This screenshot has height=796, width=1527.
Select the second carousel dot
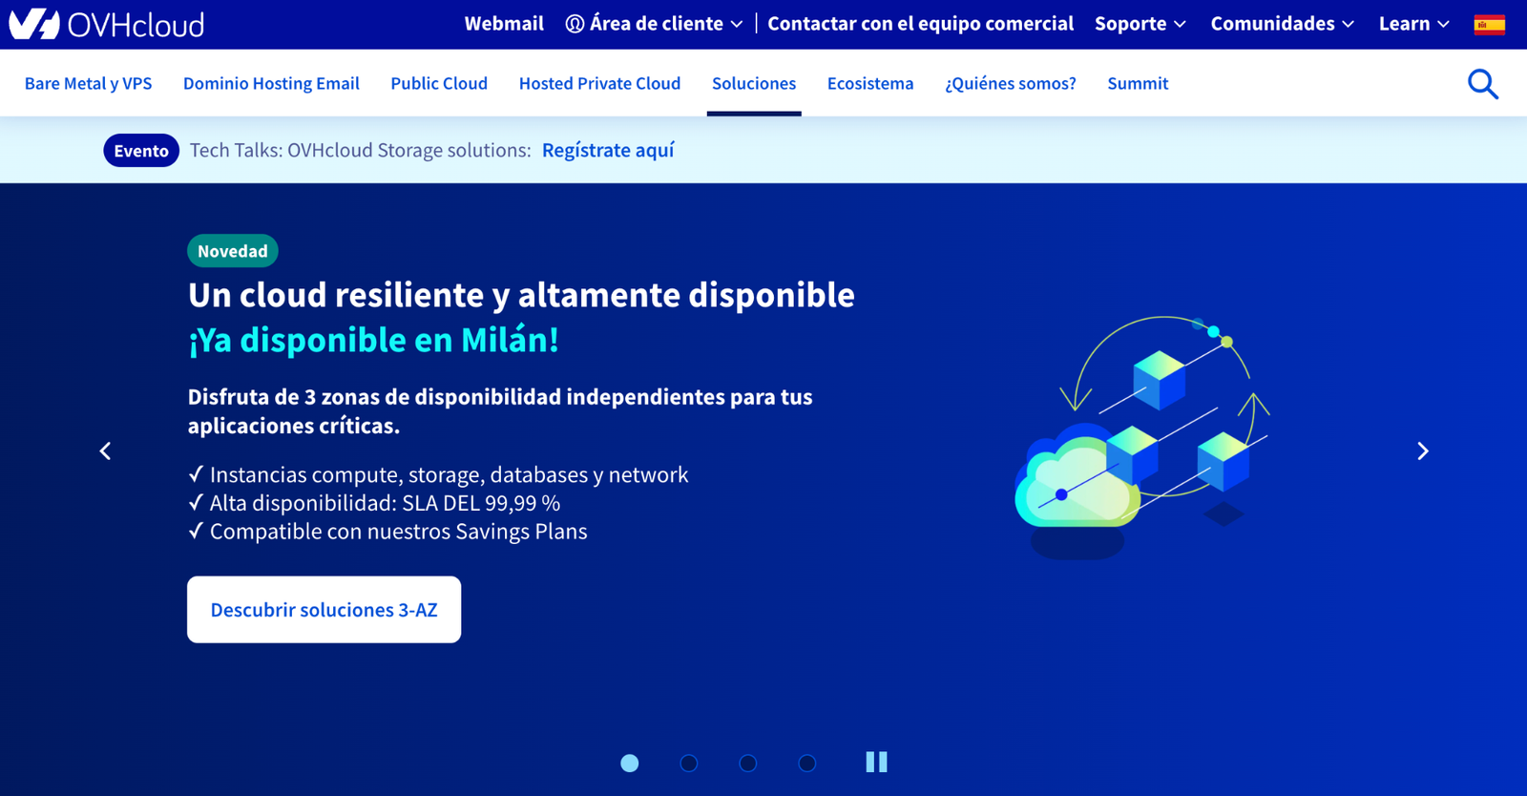pos(689,763)
